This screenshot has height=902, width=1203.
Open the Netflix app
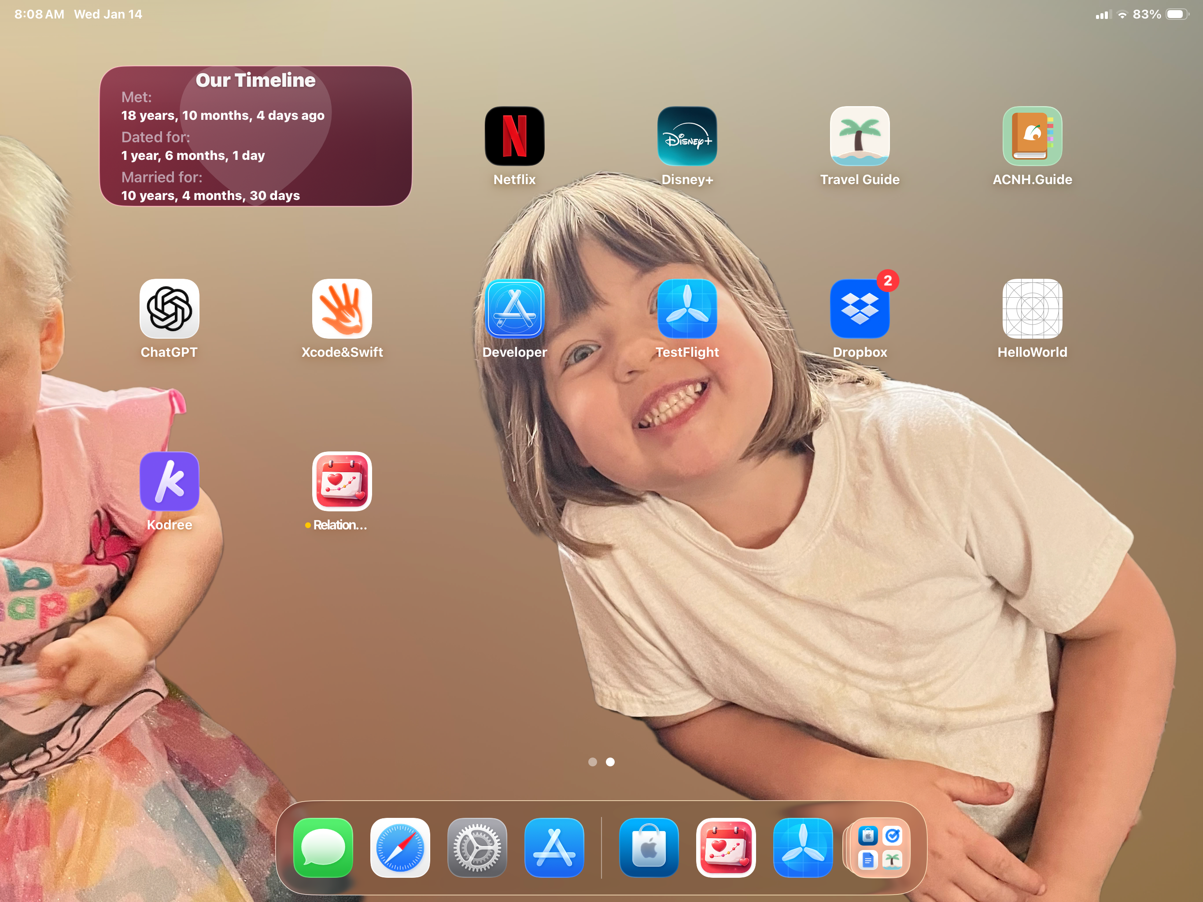(x=514, y=136)
